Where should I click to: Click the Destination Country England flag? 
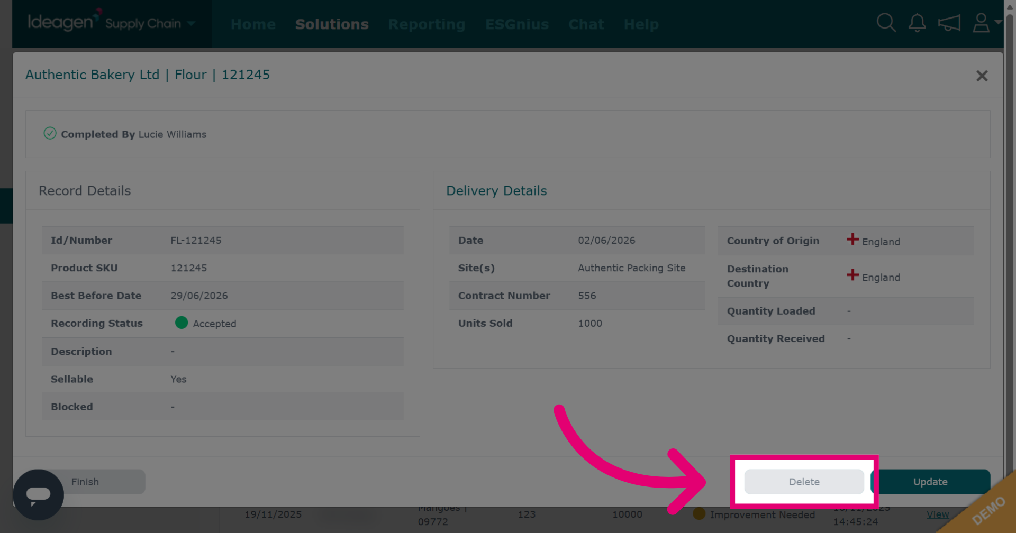[852, 275]
